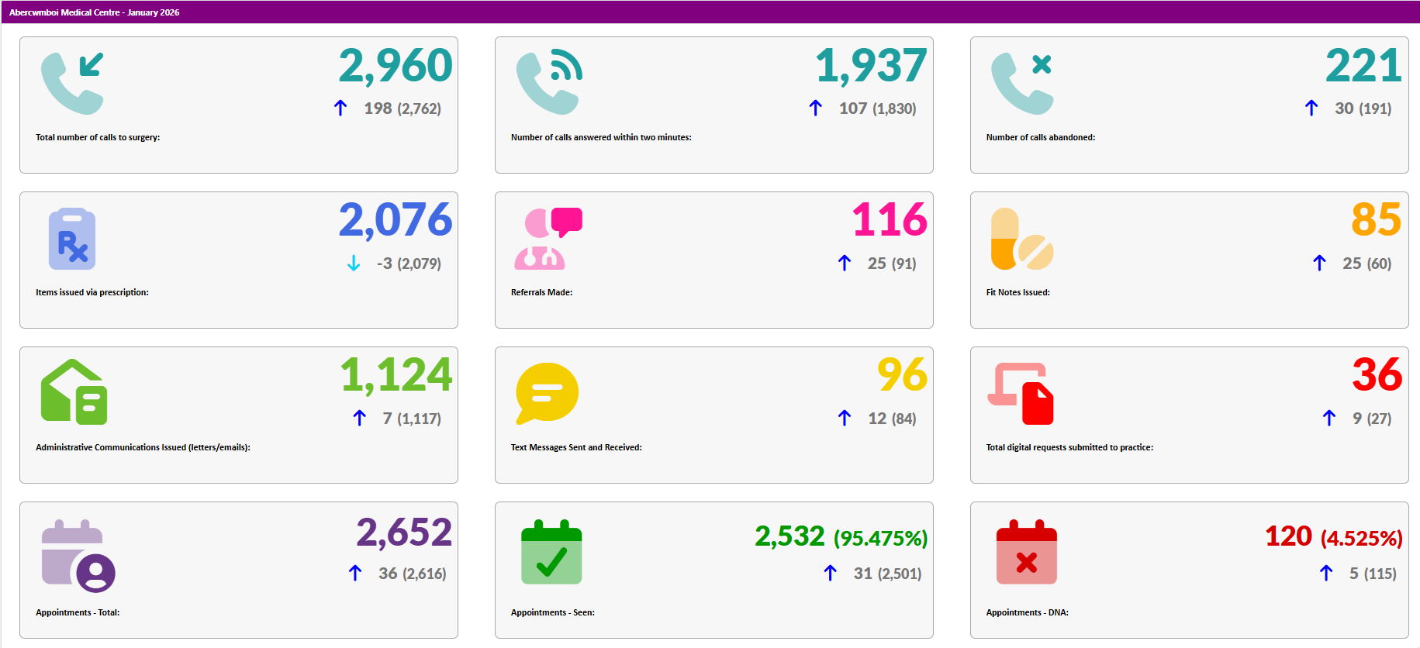
Task: Click the pink referrals doctor icon
Action: coord(548,239)
